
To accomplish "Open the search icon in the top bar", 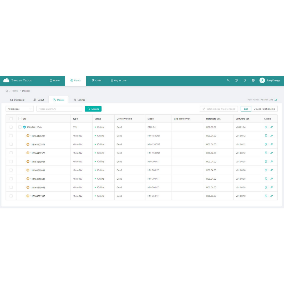I will 228,80.
